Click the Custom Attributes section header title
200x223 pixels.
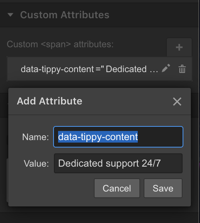pos(65,15)
